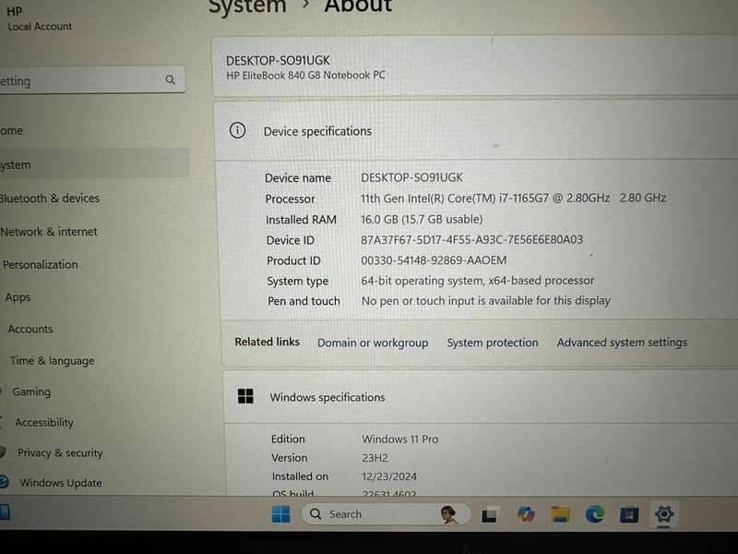Click the Device ID value 87A37F67-5D17-4F55

pos(471,239)
